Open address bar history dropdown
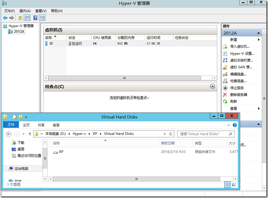 (x=165, y=134)
